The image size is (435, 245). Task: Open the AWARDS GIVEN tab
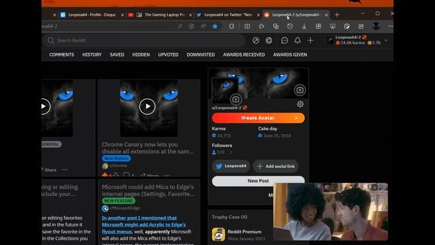click(290, 54)
